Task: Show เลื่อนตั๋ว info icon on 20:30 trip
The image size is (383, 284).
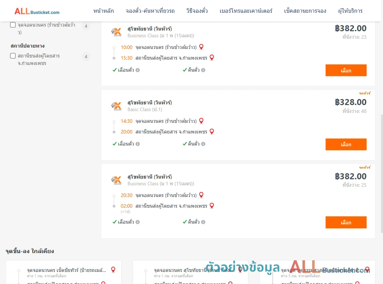Action: 138,222
